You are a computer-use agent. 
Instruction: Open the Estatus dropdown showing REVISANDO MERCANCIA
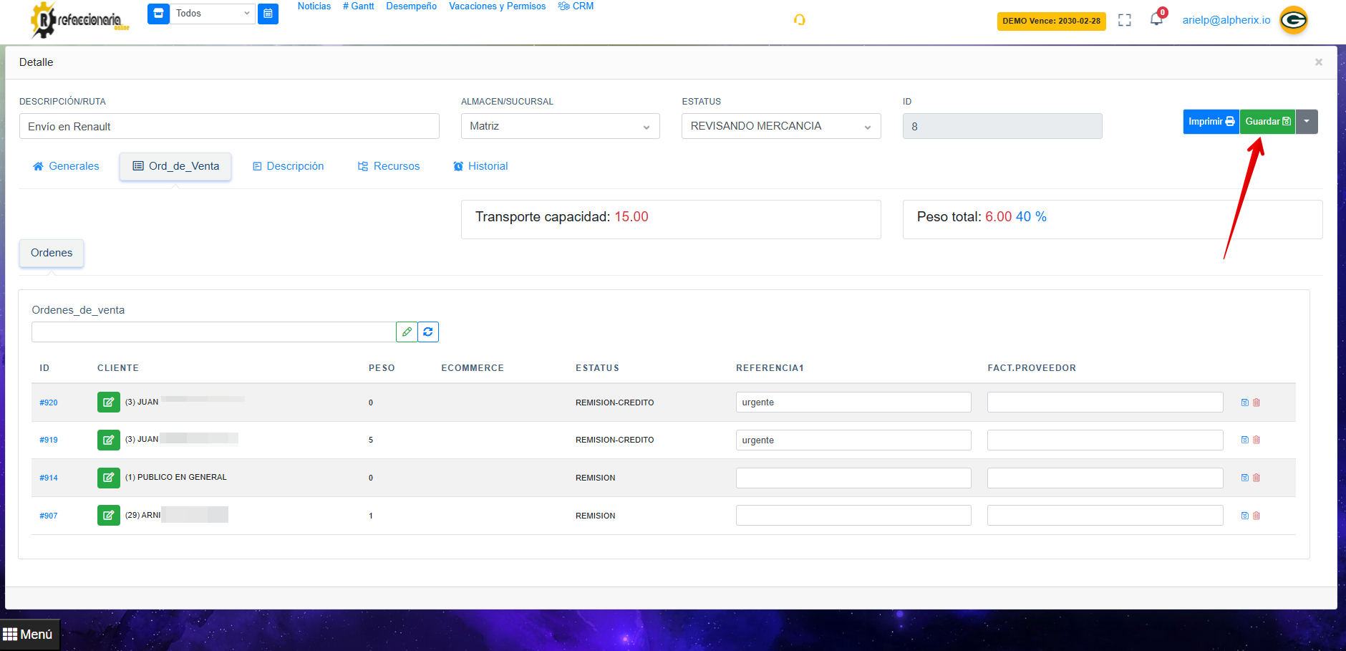point(780,126)
